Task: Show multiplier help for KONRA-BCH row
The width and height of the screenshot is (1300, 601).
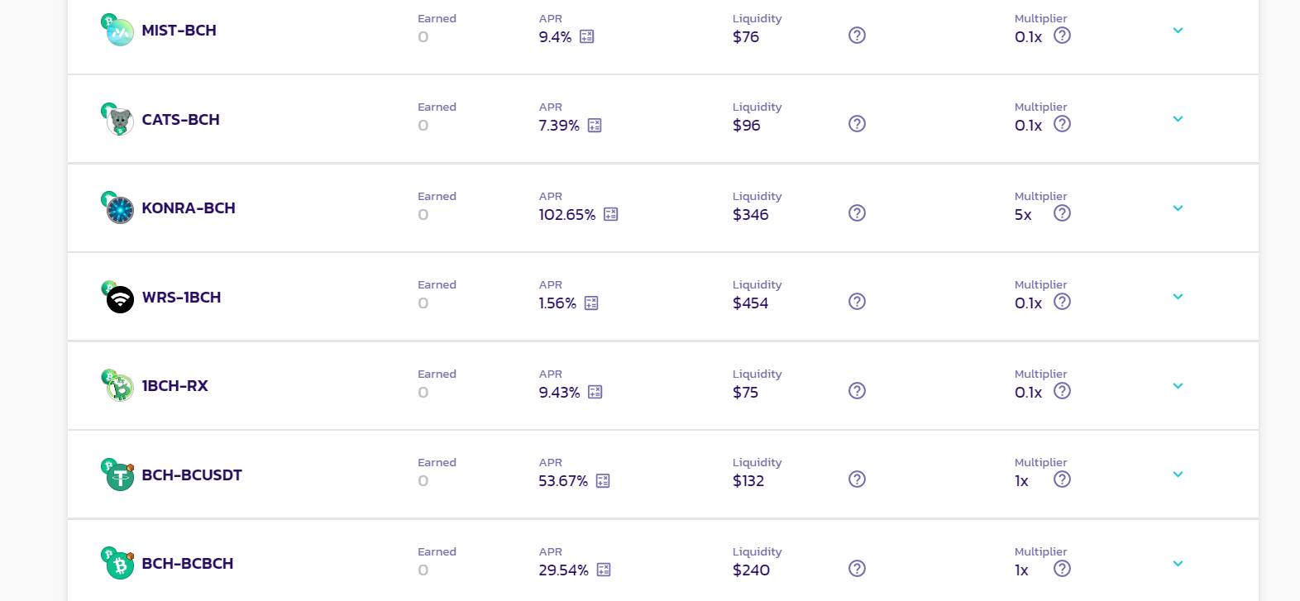Action: 1063,213
